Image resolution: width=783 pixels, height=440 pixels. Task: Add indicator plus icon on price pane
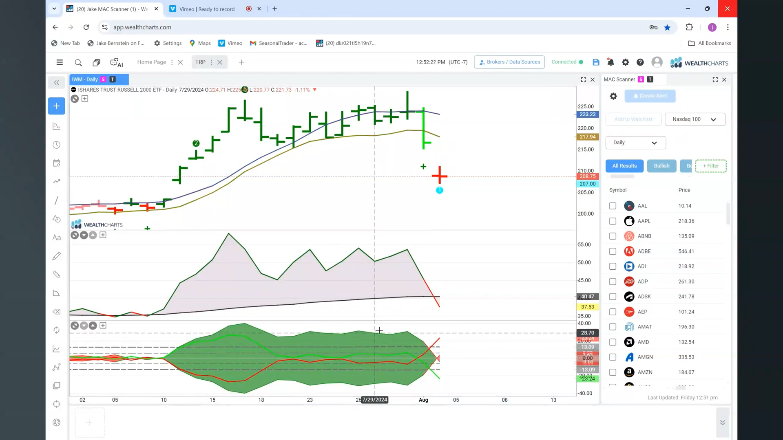[85, 99]
